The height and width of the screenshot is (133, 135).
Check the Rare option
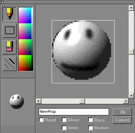(x=90, y=120)
